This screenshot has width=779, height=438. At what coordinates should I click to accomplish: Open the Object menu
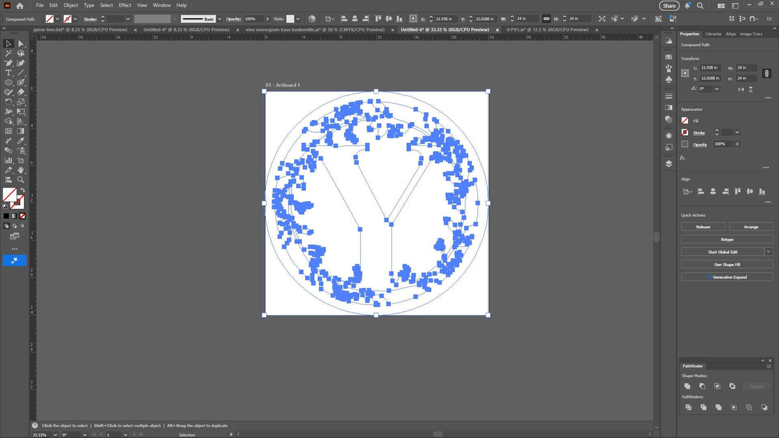tap(71, 5)
